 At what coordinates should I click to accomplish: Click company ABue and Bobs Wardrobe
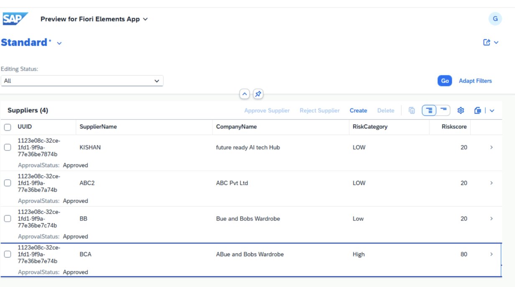(x=250, y=254)
